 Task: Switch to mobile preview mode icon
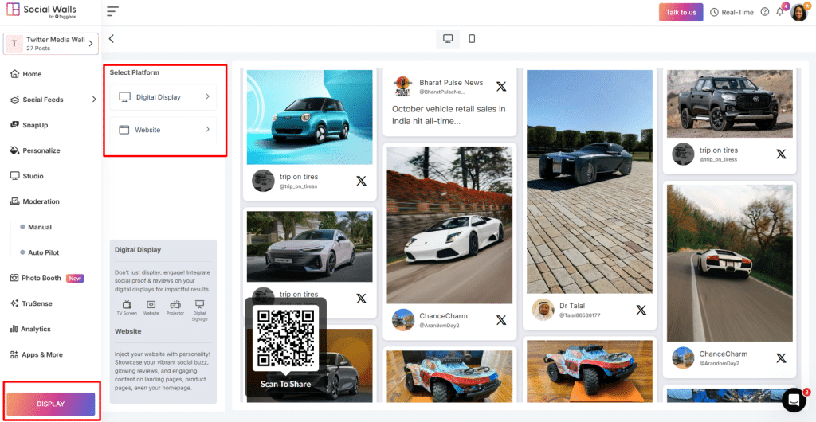[472, 39]
